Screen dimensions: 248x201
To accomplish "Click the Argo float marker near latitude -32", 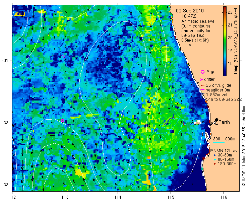I will click(62, 120).
